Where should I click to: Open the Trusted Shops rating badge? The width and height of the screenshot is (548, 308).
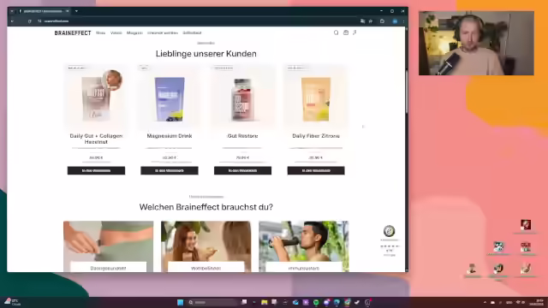389,240
